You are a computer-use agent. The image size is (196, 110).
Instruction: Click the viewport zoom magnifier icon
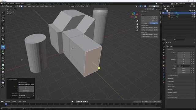coord(137,21)
